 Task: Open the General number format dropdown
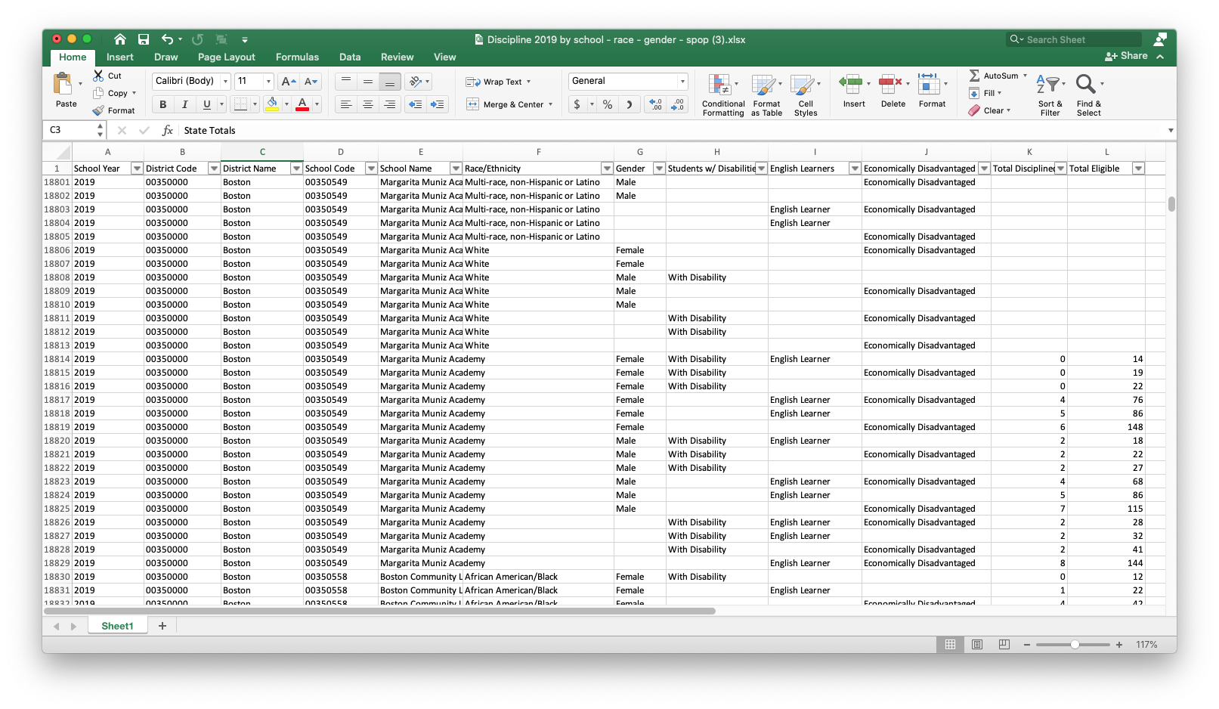coord(682,81)
